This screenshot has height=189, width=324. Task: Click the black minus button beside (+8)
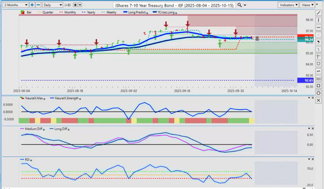[80, 5]
